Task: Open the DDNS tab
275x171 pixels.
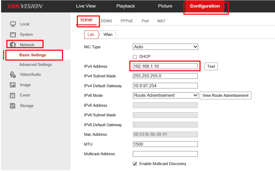Action: click(106, 21)
